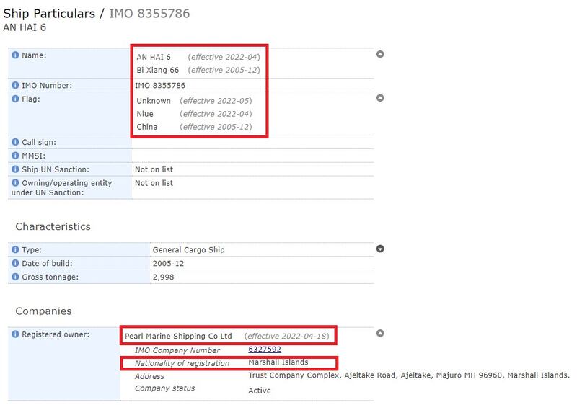Image resolution: width=577 pixels, height=405 pixels.
Task: Click the Unknown flag entry
Action: point(154,101)
